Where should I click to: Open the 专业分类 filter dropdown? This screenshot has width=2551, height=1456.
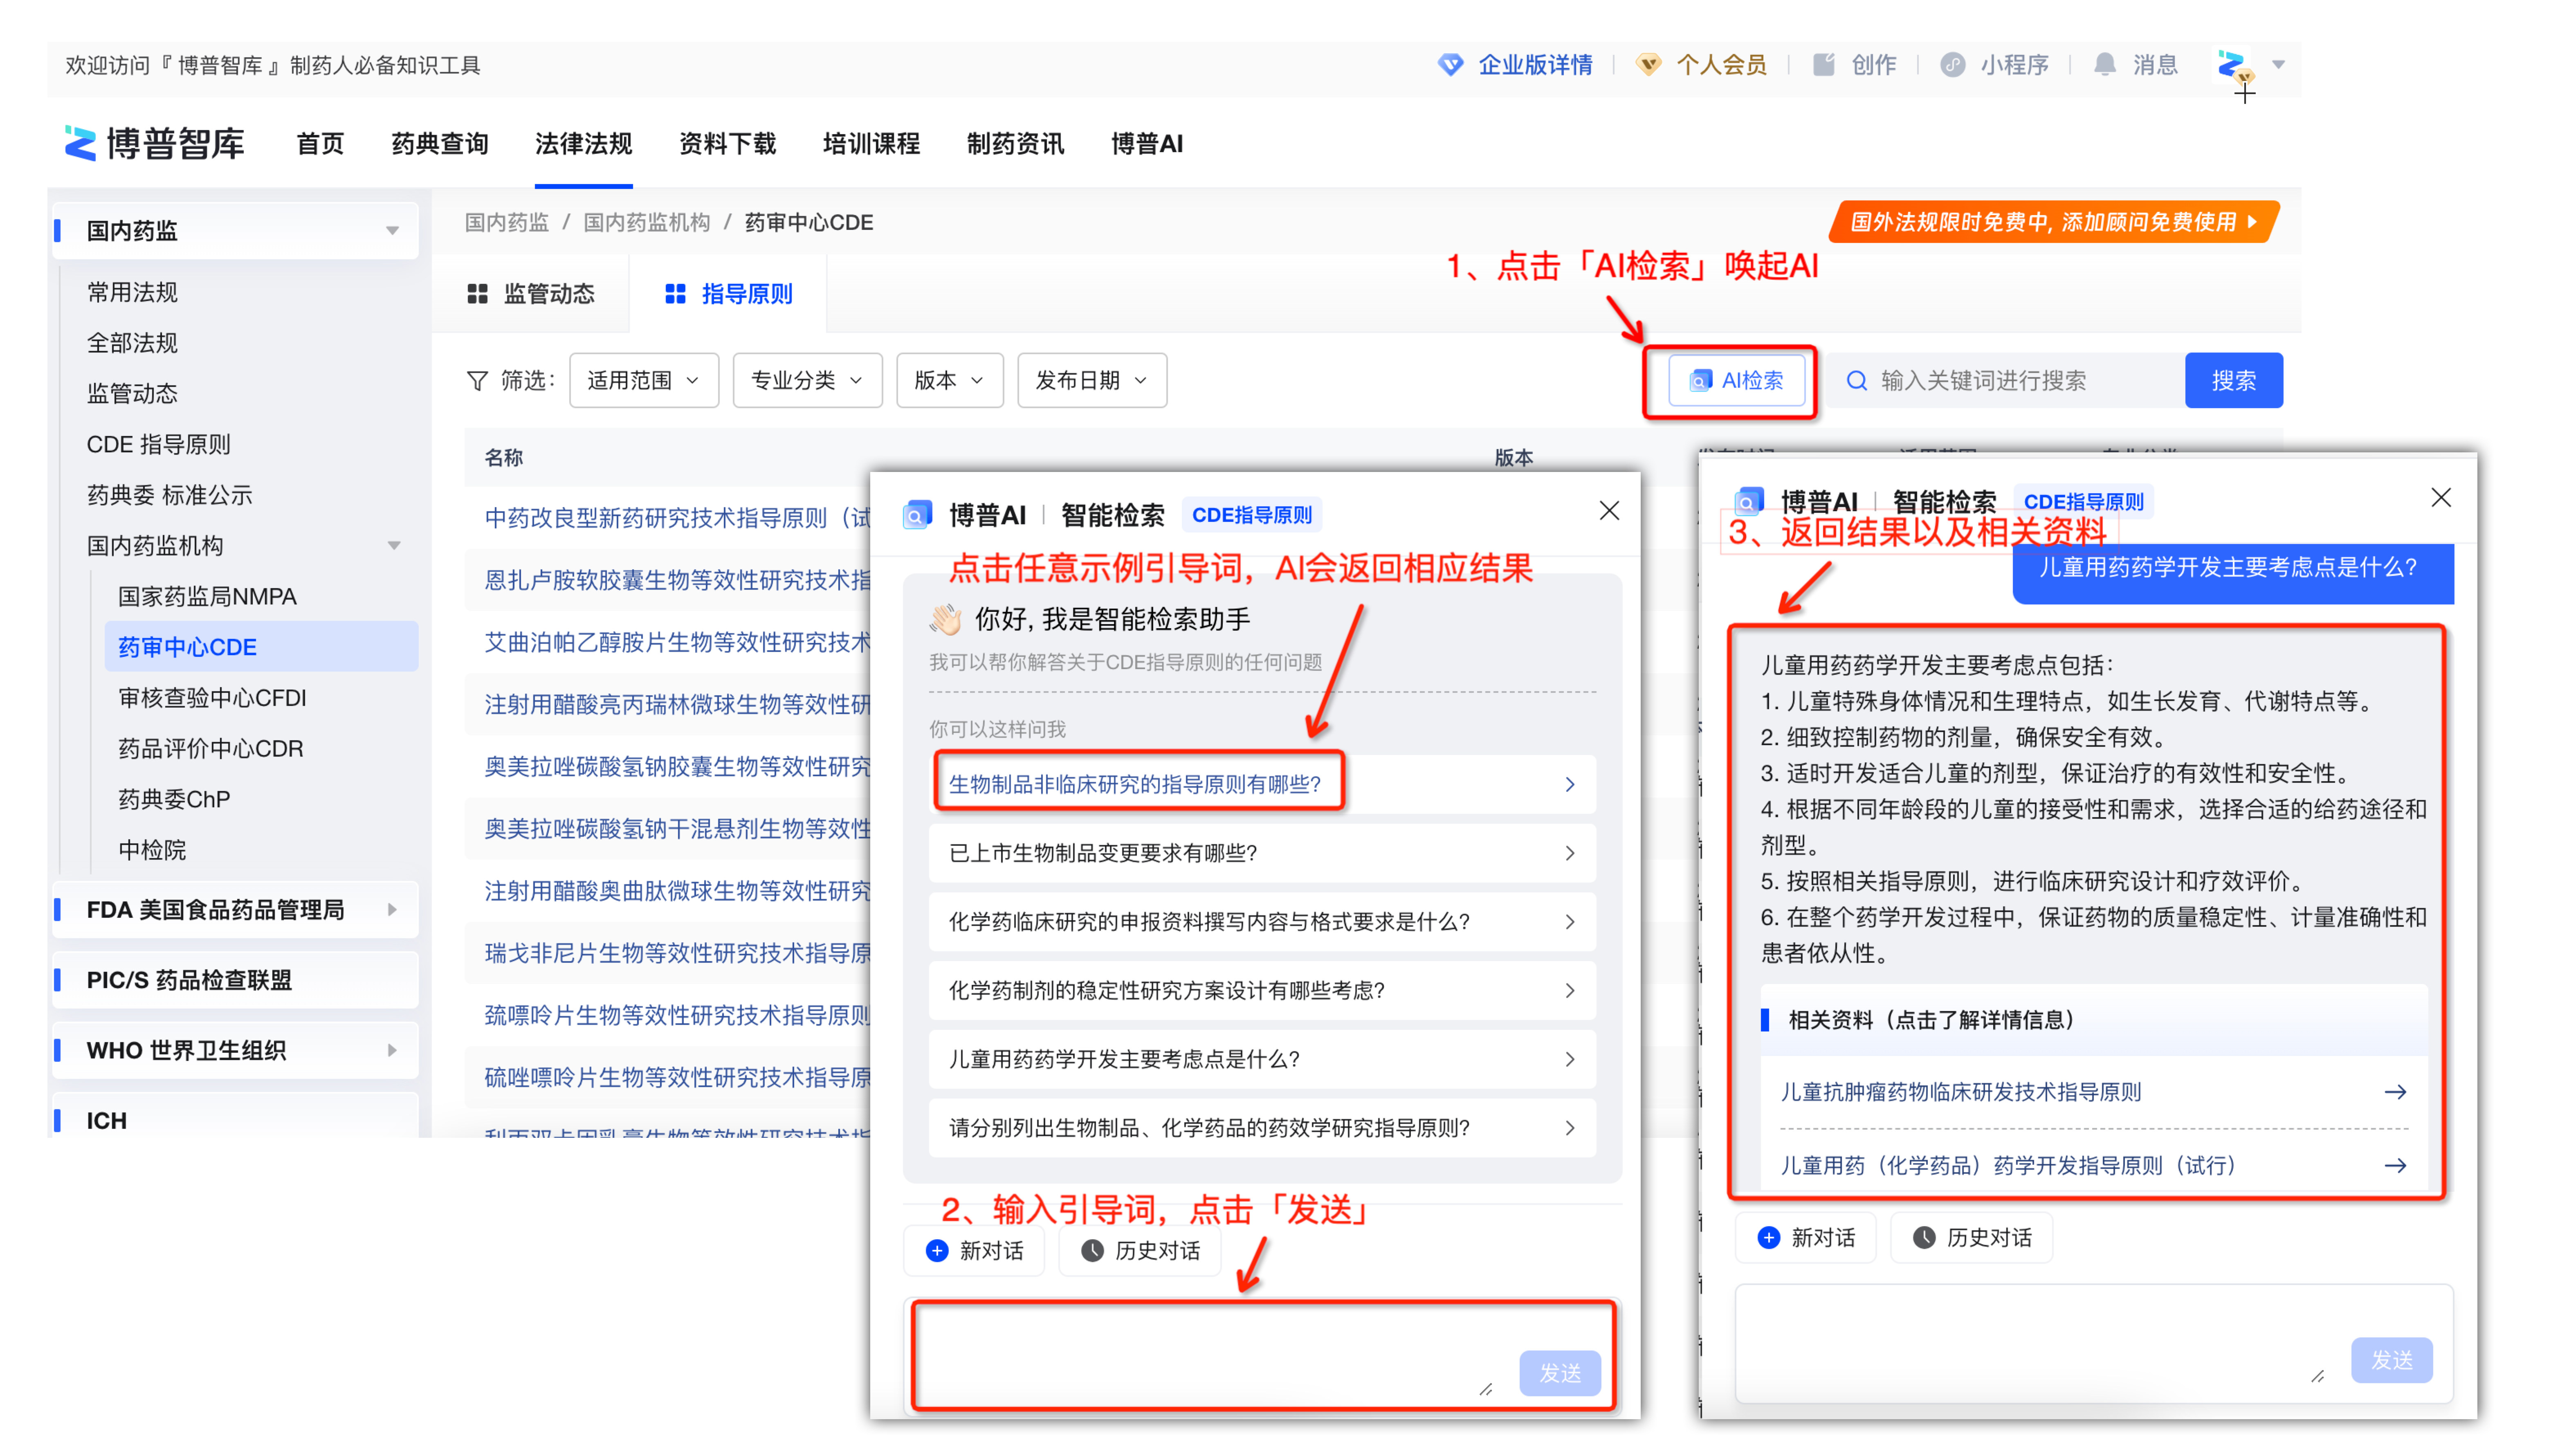point(808,381)
